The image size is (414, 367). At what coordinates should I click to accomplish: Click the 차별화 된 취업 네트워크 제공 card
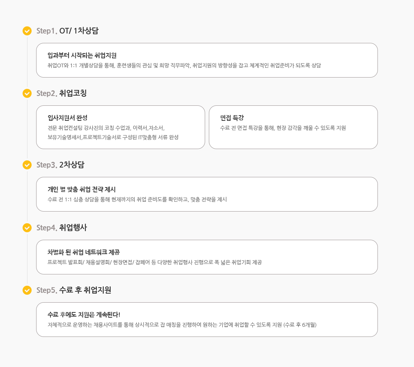(207, 257)
